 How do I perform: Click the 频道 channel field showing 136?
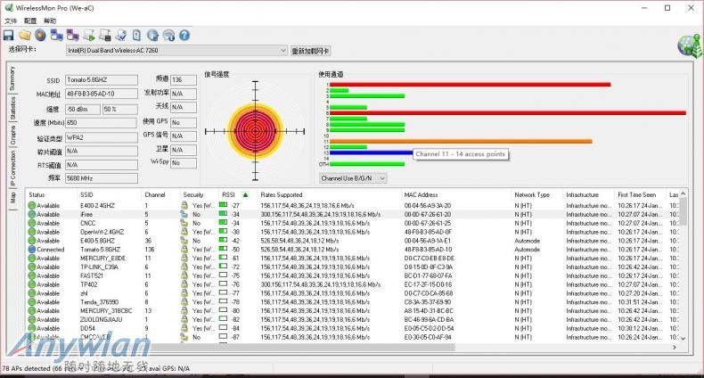click(184, 80)
